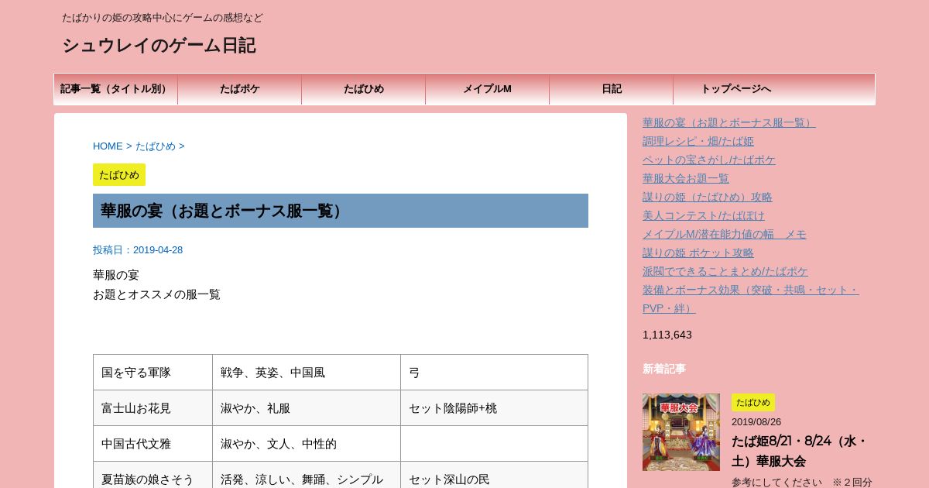Click the table cell 中国古代文雅
929x488 pixels.
pos(153,444)
